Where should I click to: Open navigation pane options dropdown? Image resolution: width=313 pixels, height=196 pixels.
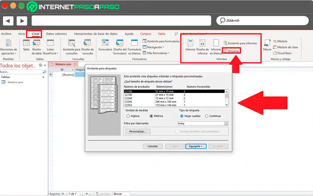[41, 65]
